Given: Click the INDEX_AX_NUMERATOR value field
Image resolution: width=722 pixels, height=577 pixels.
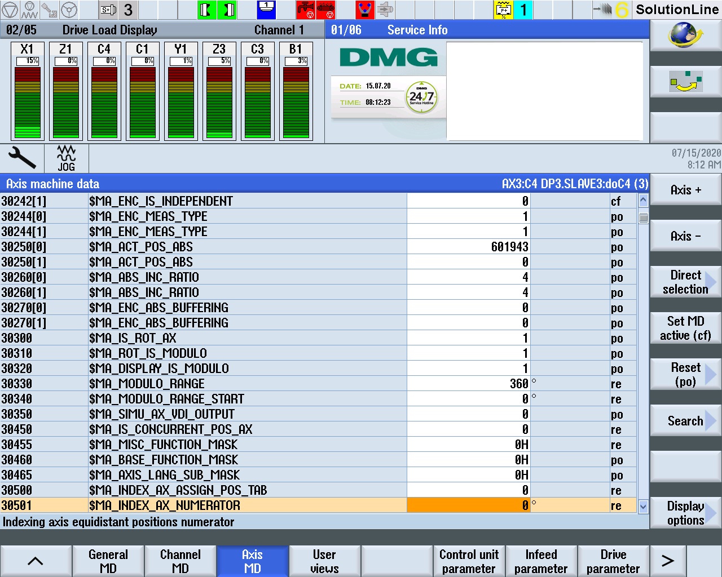Looking at the screenshot, I should tap(468, 505).
